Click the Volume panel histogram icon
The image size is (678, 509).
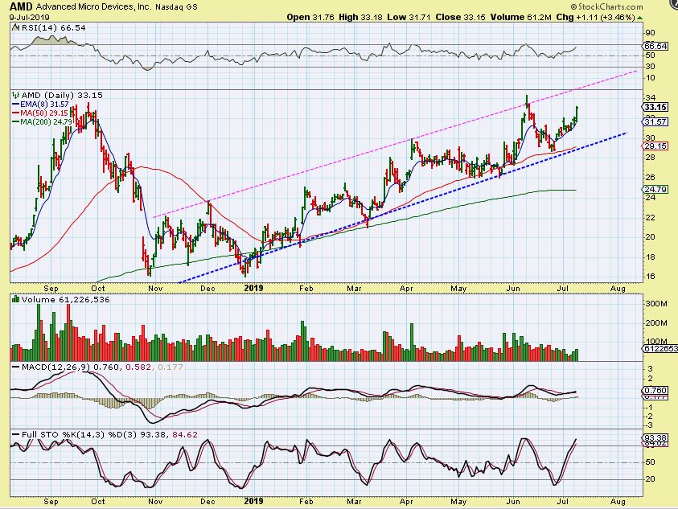[x=15, y=299]
